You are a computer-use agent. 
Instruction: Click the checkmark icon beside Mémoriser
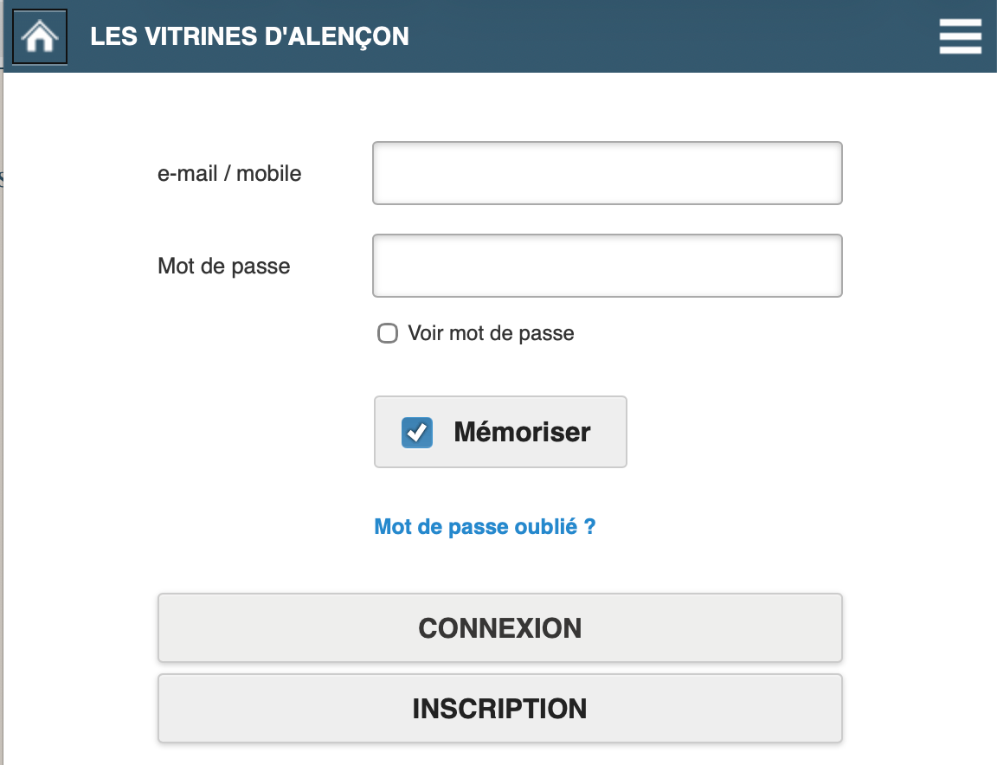click(x=417, y=433)
